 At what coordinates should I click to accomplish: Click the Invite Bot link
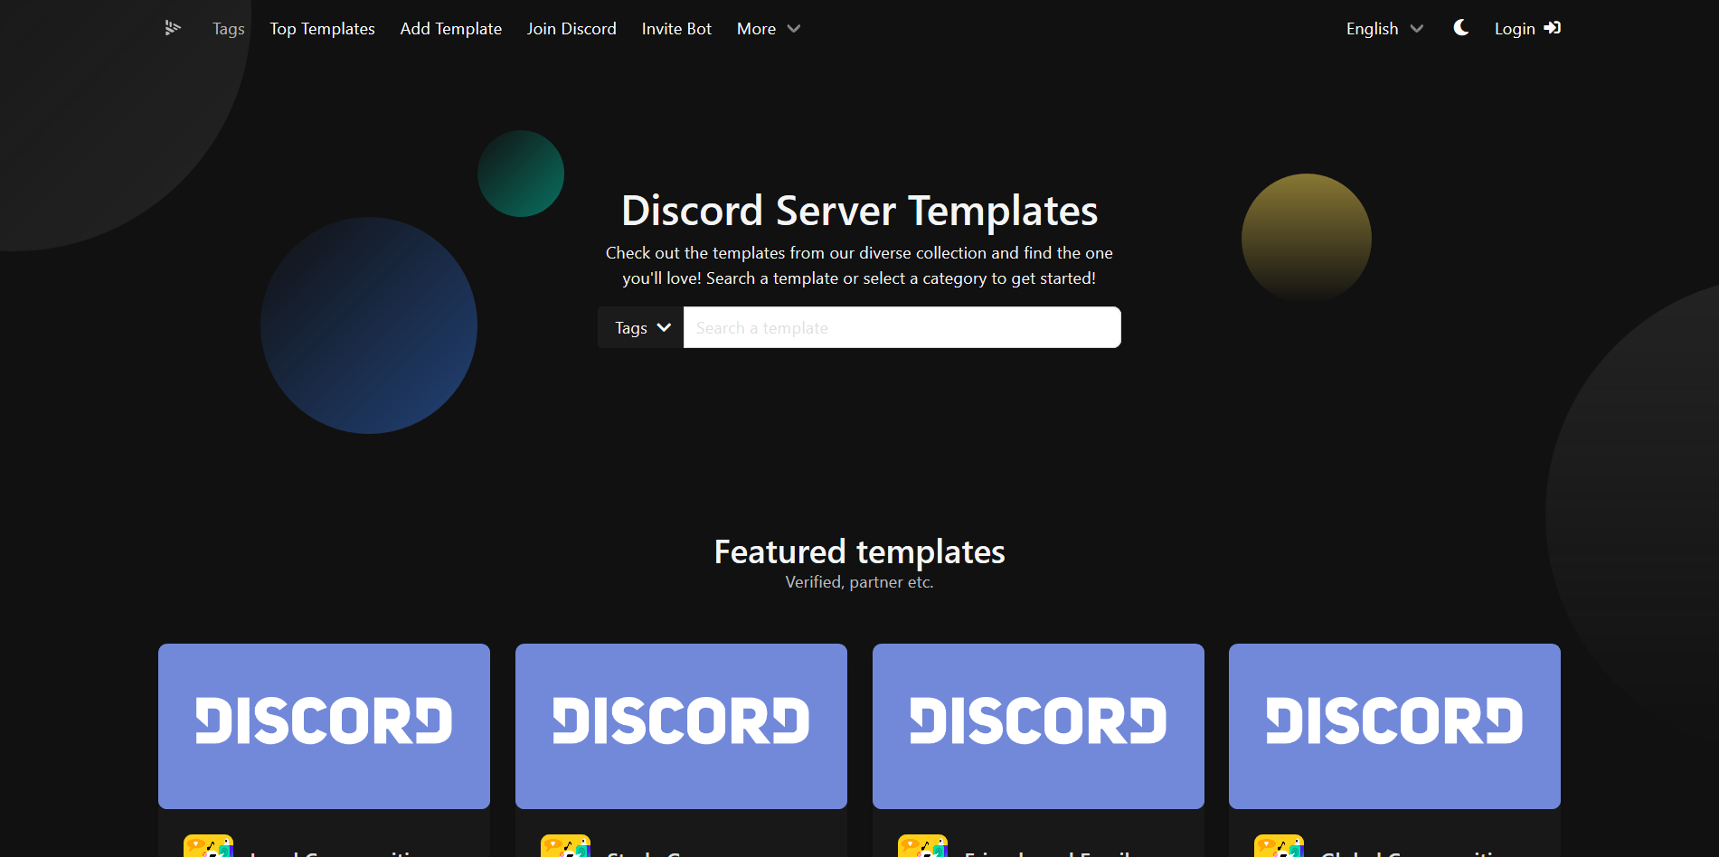point(676,28)
